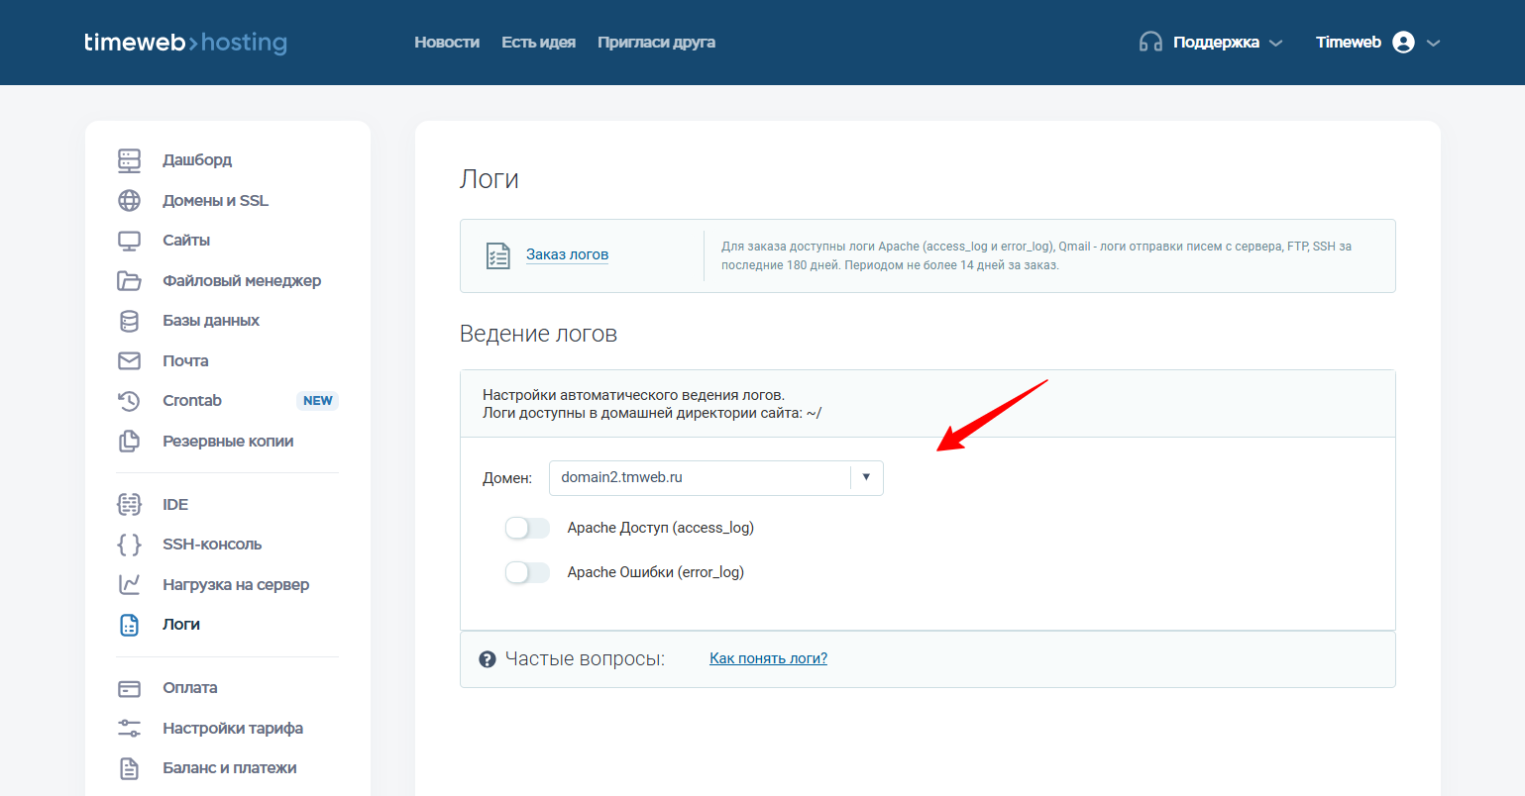Viewport: 1525px width, 796px height.
Task: Click the Нагрузка на сервер chart icon
Action: point(129,585)
